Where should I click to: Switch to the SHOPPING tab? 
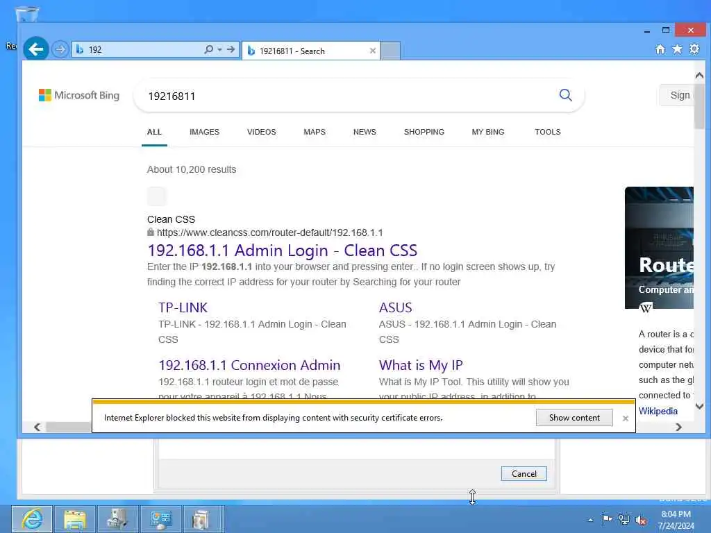424,132
